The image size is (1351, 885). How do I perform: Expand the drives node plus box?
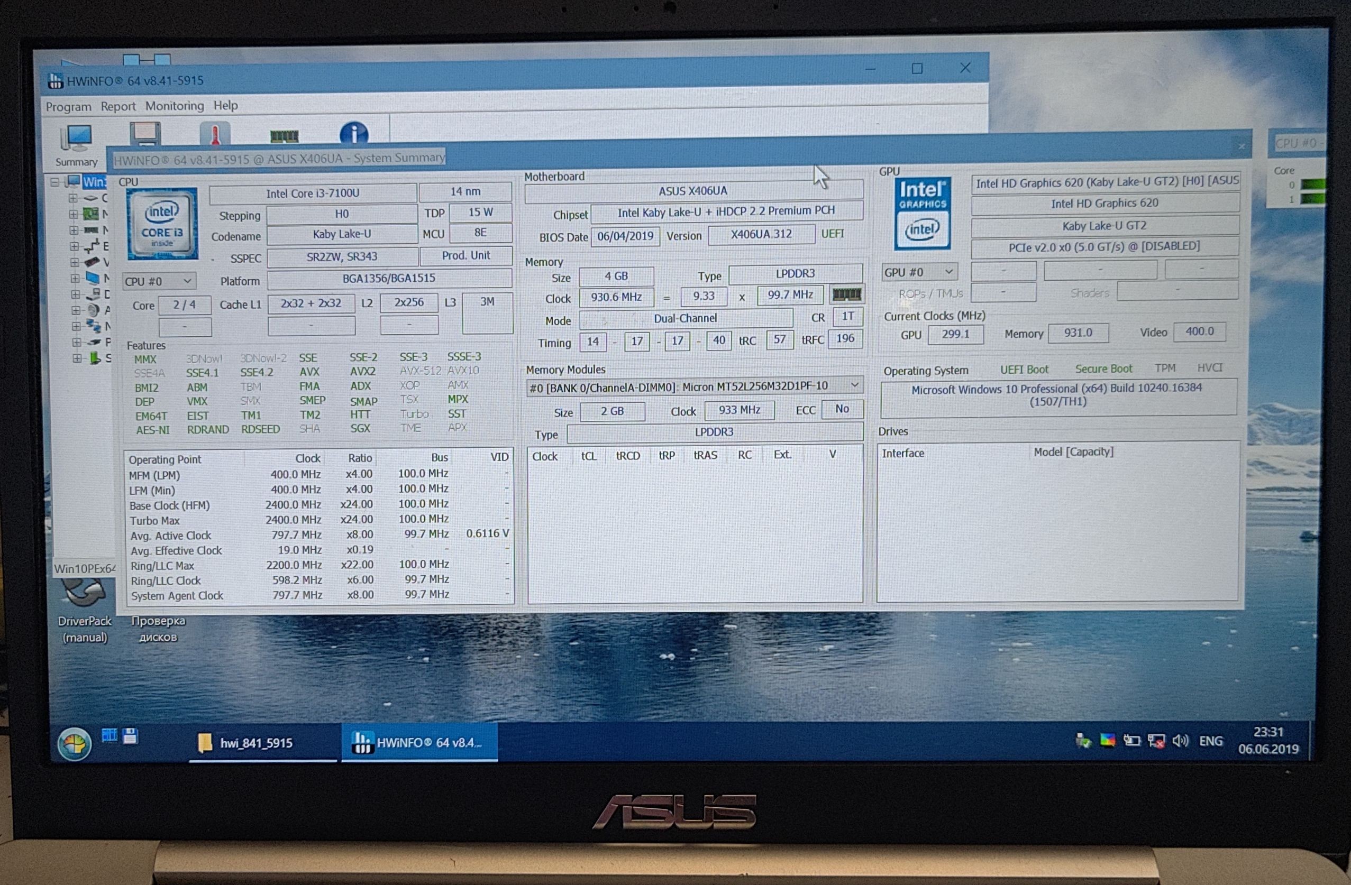pos(76,294)
